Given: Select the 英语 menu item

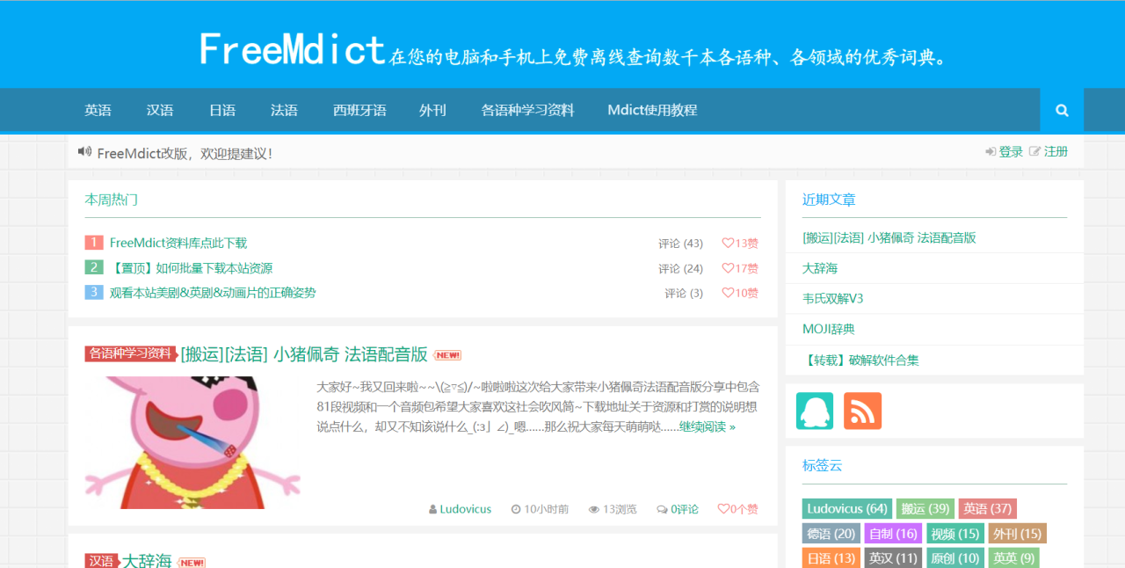Looking at the screenshot, I should tap(98, 111).
